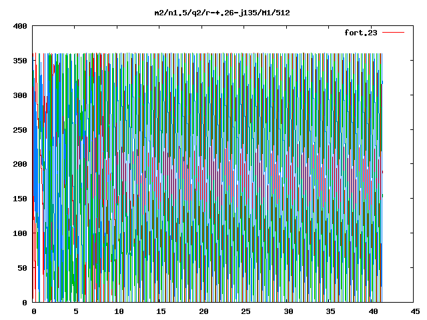Screen dimensions: 427x320
Task: Click the x-axis label 10
Action: coord(119,311)
